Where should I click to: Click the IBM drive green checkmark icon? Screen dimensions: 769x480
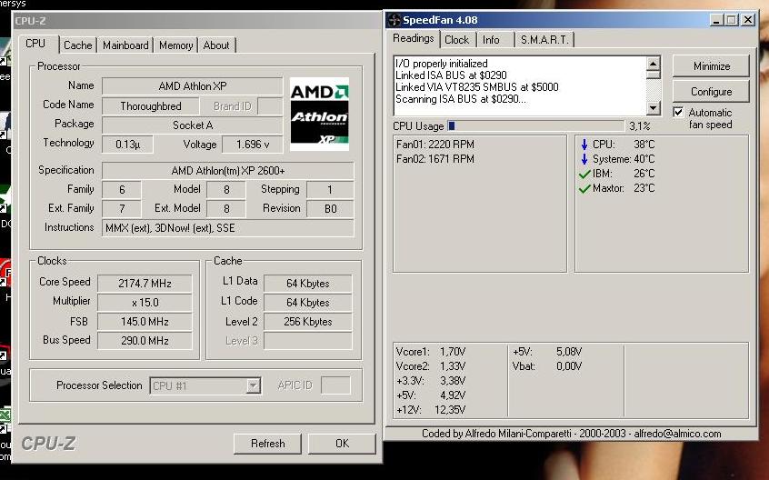point(584,174)
